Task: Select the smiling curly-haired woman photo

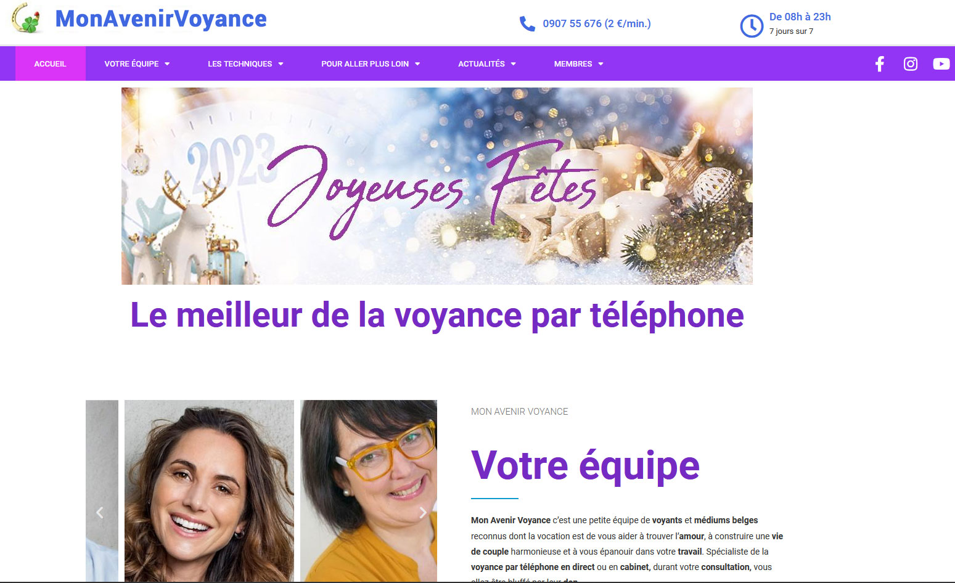Action: tap(209, 491)
